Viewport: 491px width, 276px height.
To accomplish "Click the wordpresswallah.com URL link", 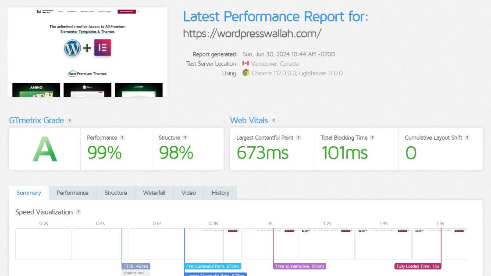I will tap(252, 33).
